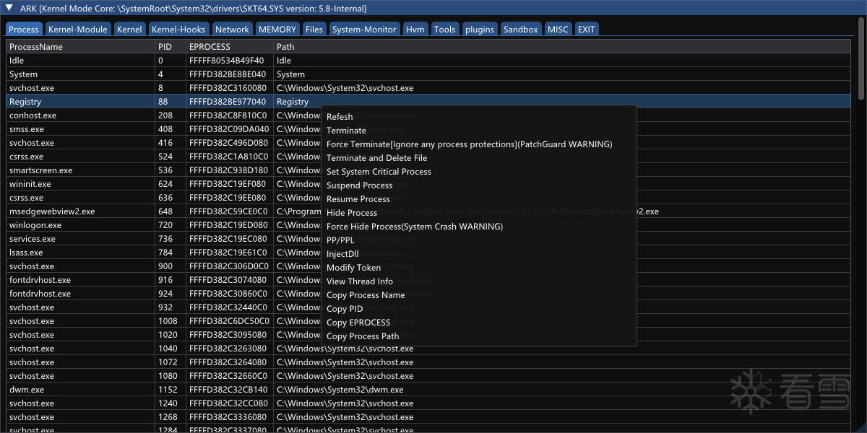Image resolution: width=867 pixels, height=433 pixels.
Task: Choose Terminate from the context menu
Action: coord(478,131)
